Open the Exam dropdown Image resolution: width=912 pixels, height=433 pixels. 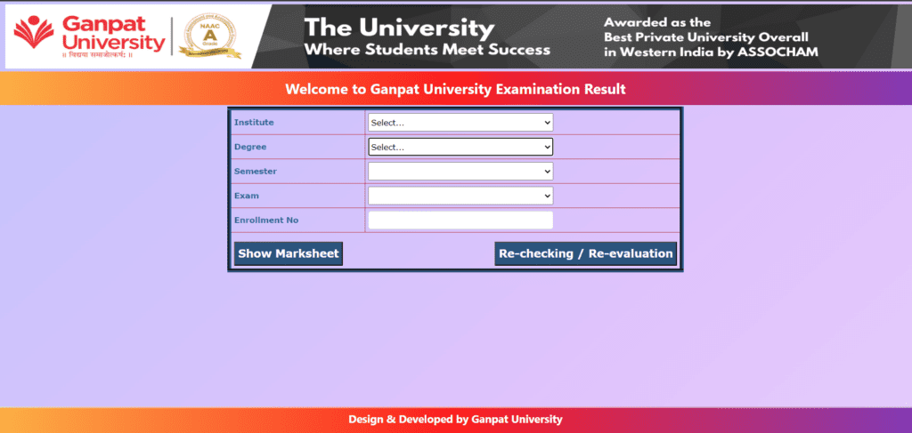coord(460,196)
